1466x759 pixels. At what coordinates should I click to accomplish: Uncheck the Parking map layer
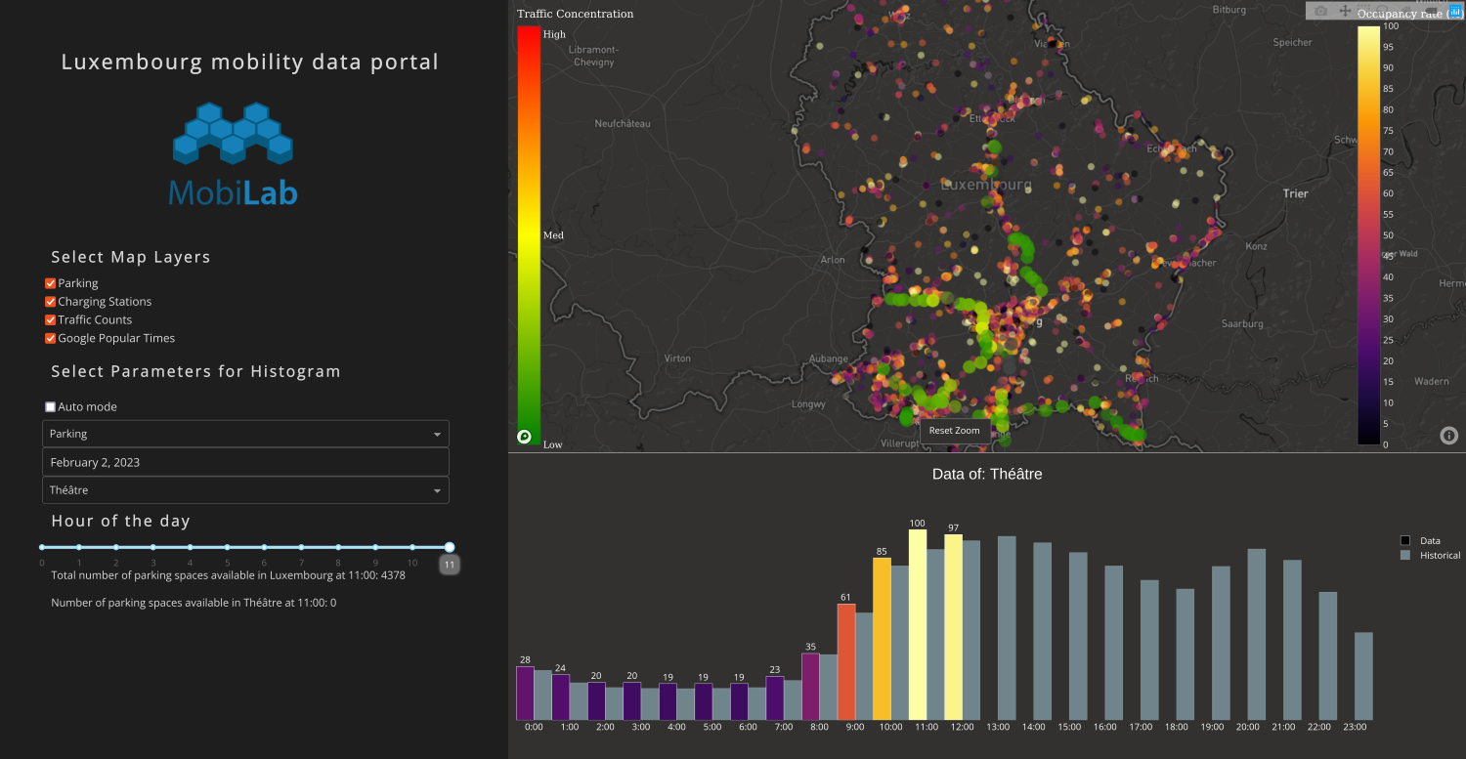[x=51, y=283]
